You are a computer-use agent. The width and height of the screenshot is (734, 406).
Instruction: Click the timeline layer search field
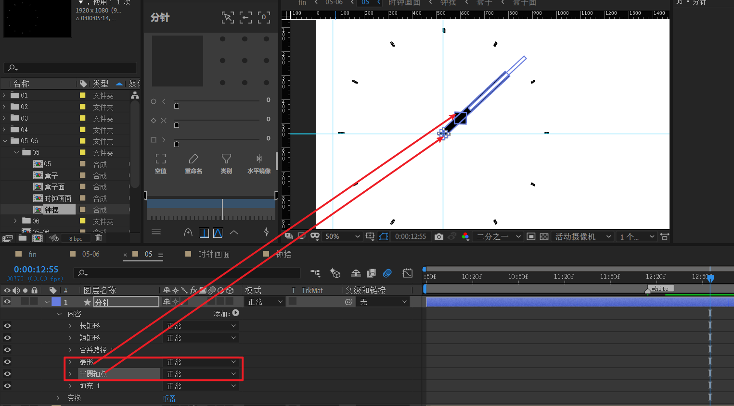coord(187,273)
